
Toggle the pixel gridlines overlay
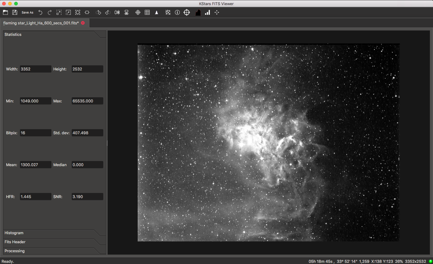[147, 12]
